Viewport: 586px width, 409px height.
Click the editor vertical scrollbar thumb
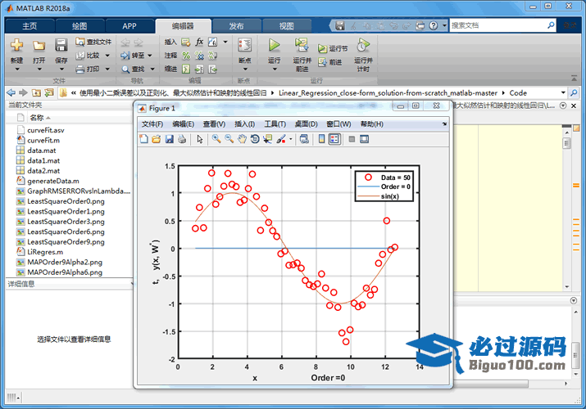tap(567, 143)
